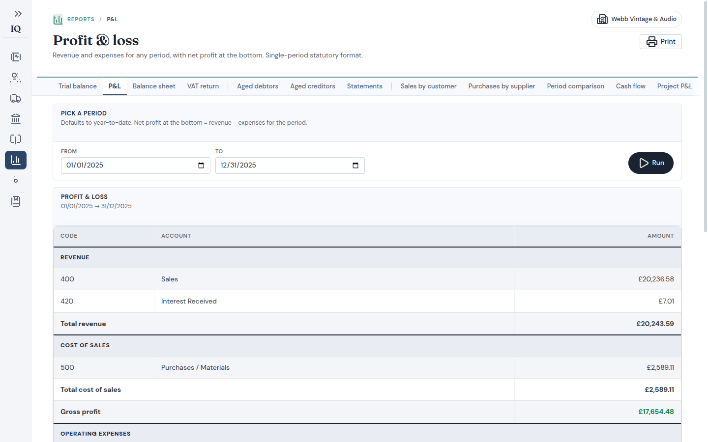Open the open-book ledger icon in sidebar
708x442 pixels.
[x=16, y=139]
